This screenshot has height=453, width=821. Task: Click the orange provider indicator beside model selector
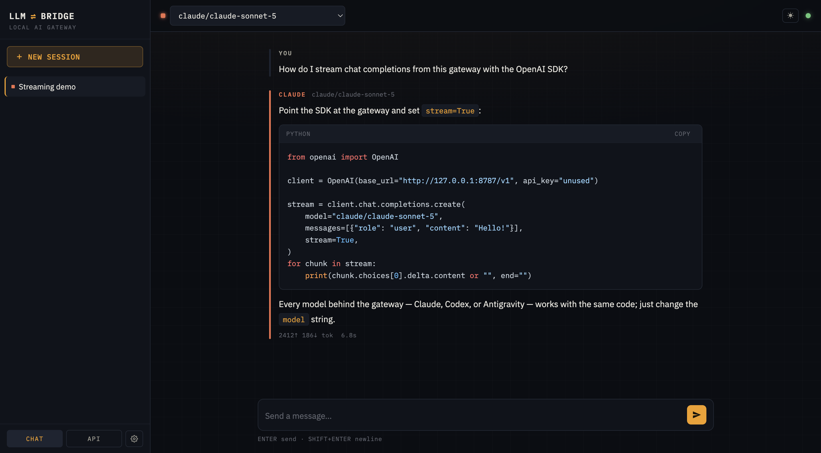pos(163,16)
